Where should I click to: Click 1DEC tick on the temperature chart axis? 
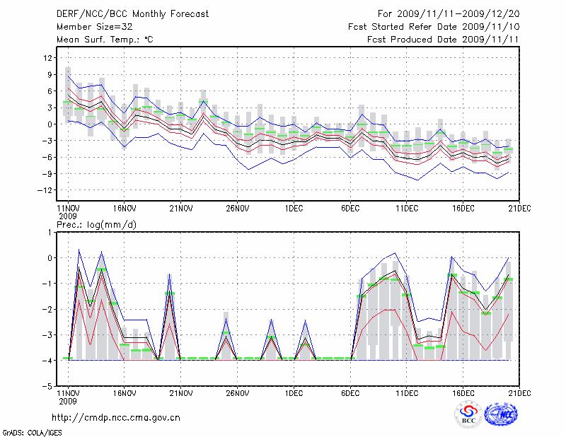click(x=294, y=209)
